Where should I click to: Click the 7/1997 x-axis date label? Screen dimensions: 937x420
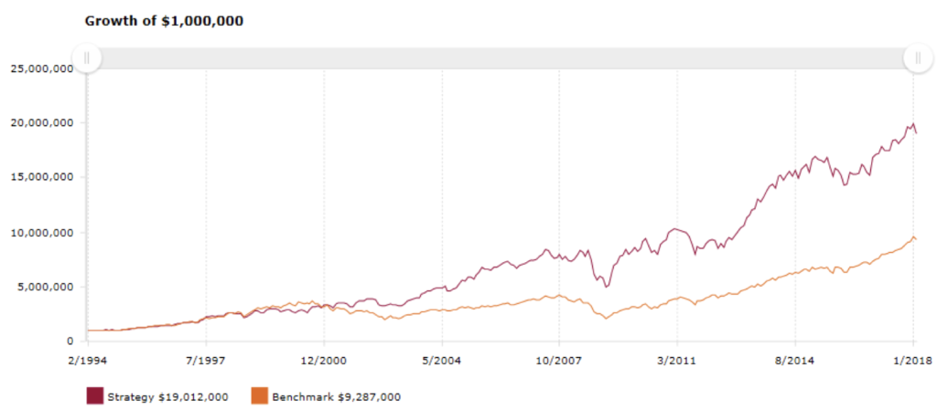point(206,362)
